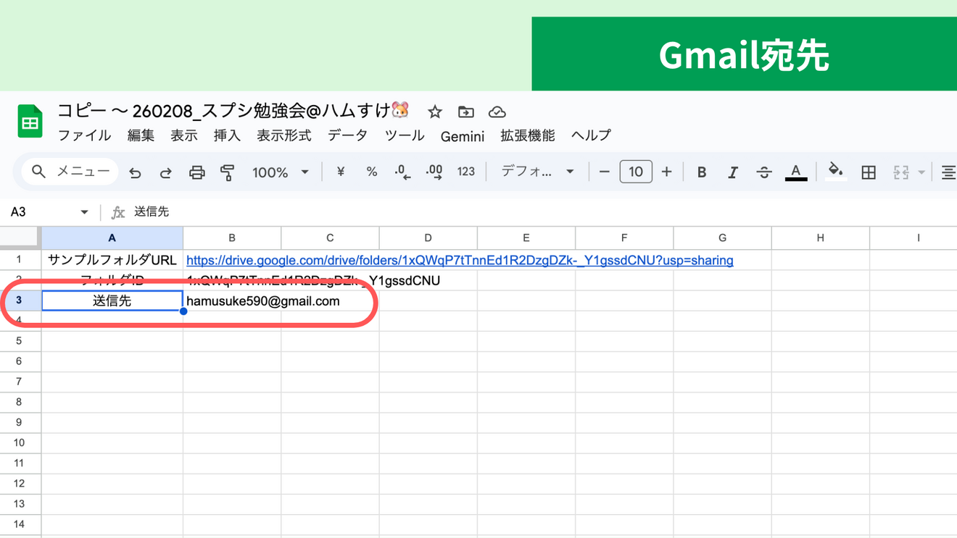Open the Google Sheets home icon
Image resolution: width=957 pixels, height=538 pixels.
click(x=30, y=121)
